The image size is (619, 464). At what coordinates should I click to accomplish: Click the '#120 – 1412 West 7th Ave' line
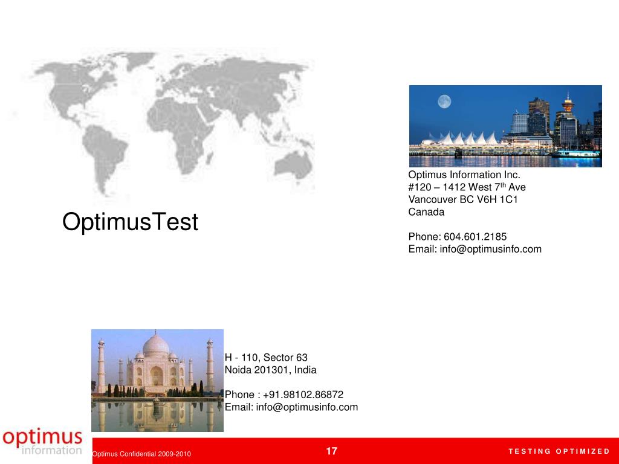[467, 187]
